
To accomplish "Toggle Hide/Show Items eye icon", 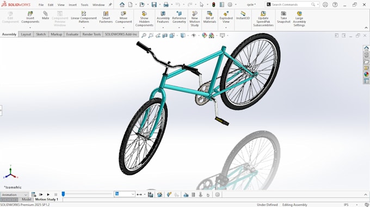I will 194,35.
